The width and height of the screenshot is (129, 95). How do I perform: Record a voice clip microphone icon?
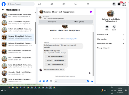click(x=40, y=81)
